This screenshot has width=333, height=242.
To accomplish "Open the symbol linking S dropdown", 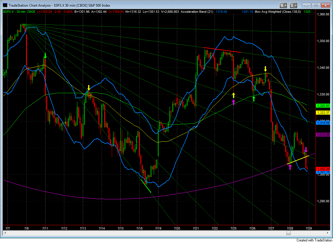I will point(283,6).
